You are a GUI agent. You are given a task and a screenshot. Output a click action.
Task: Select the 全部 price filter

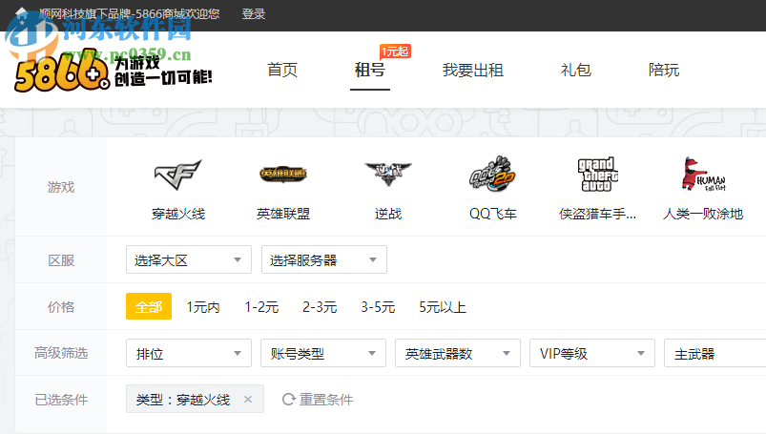[149, 306]
